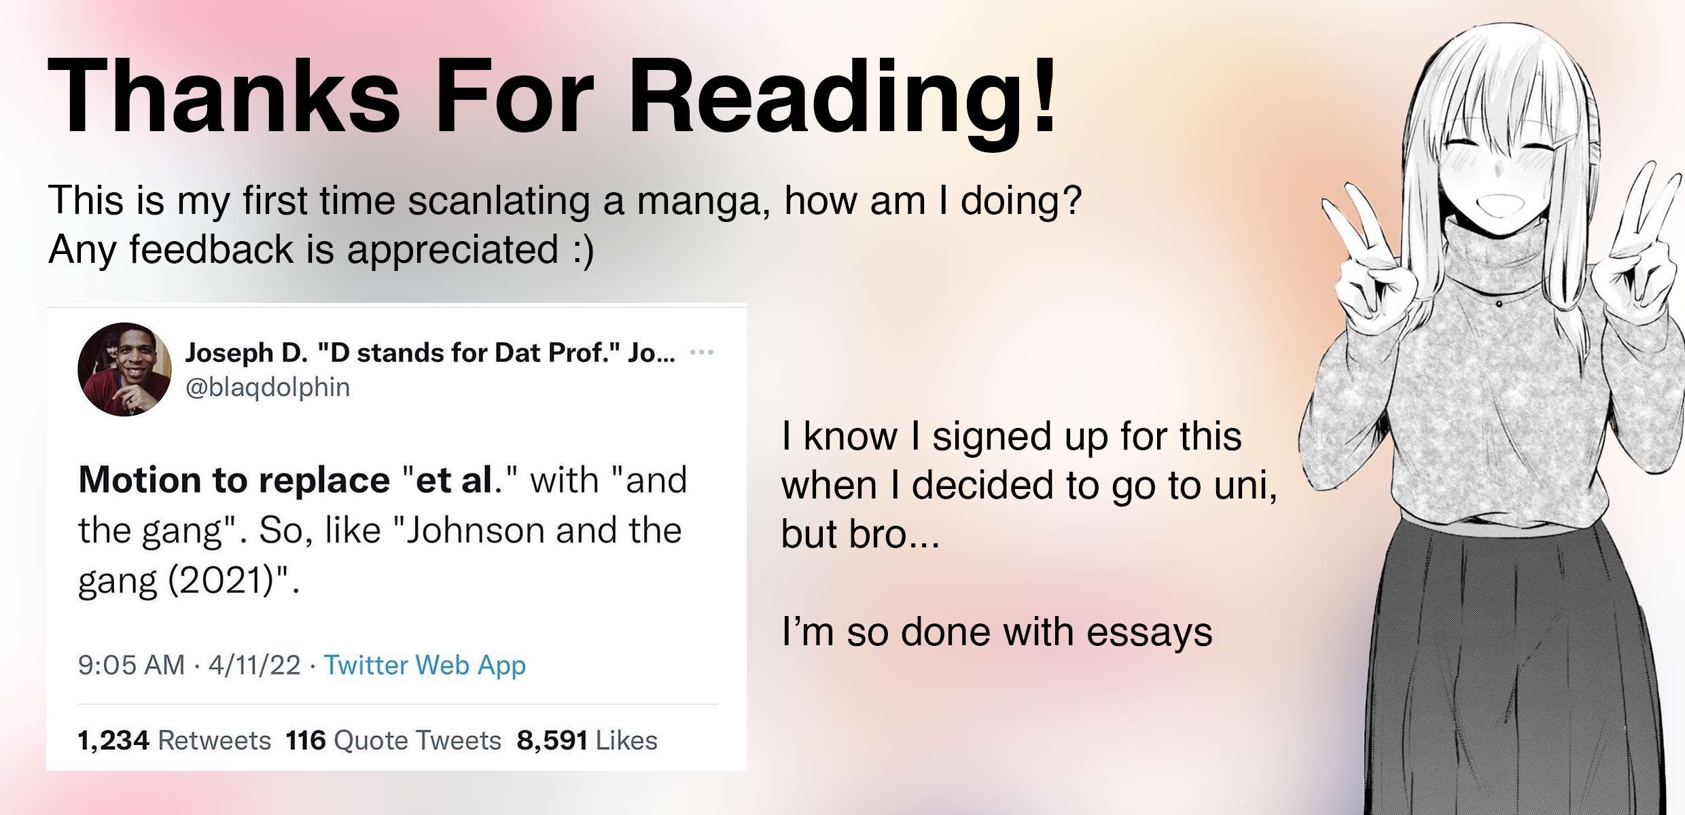Open the Twitter Web App source link
The image size is (1685, 815).
(x=425, y=665)
